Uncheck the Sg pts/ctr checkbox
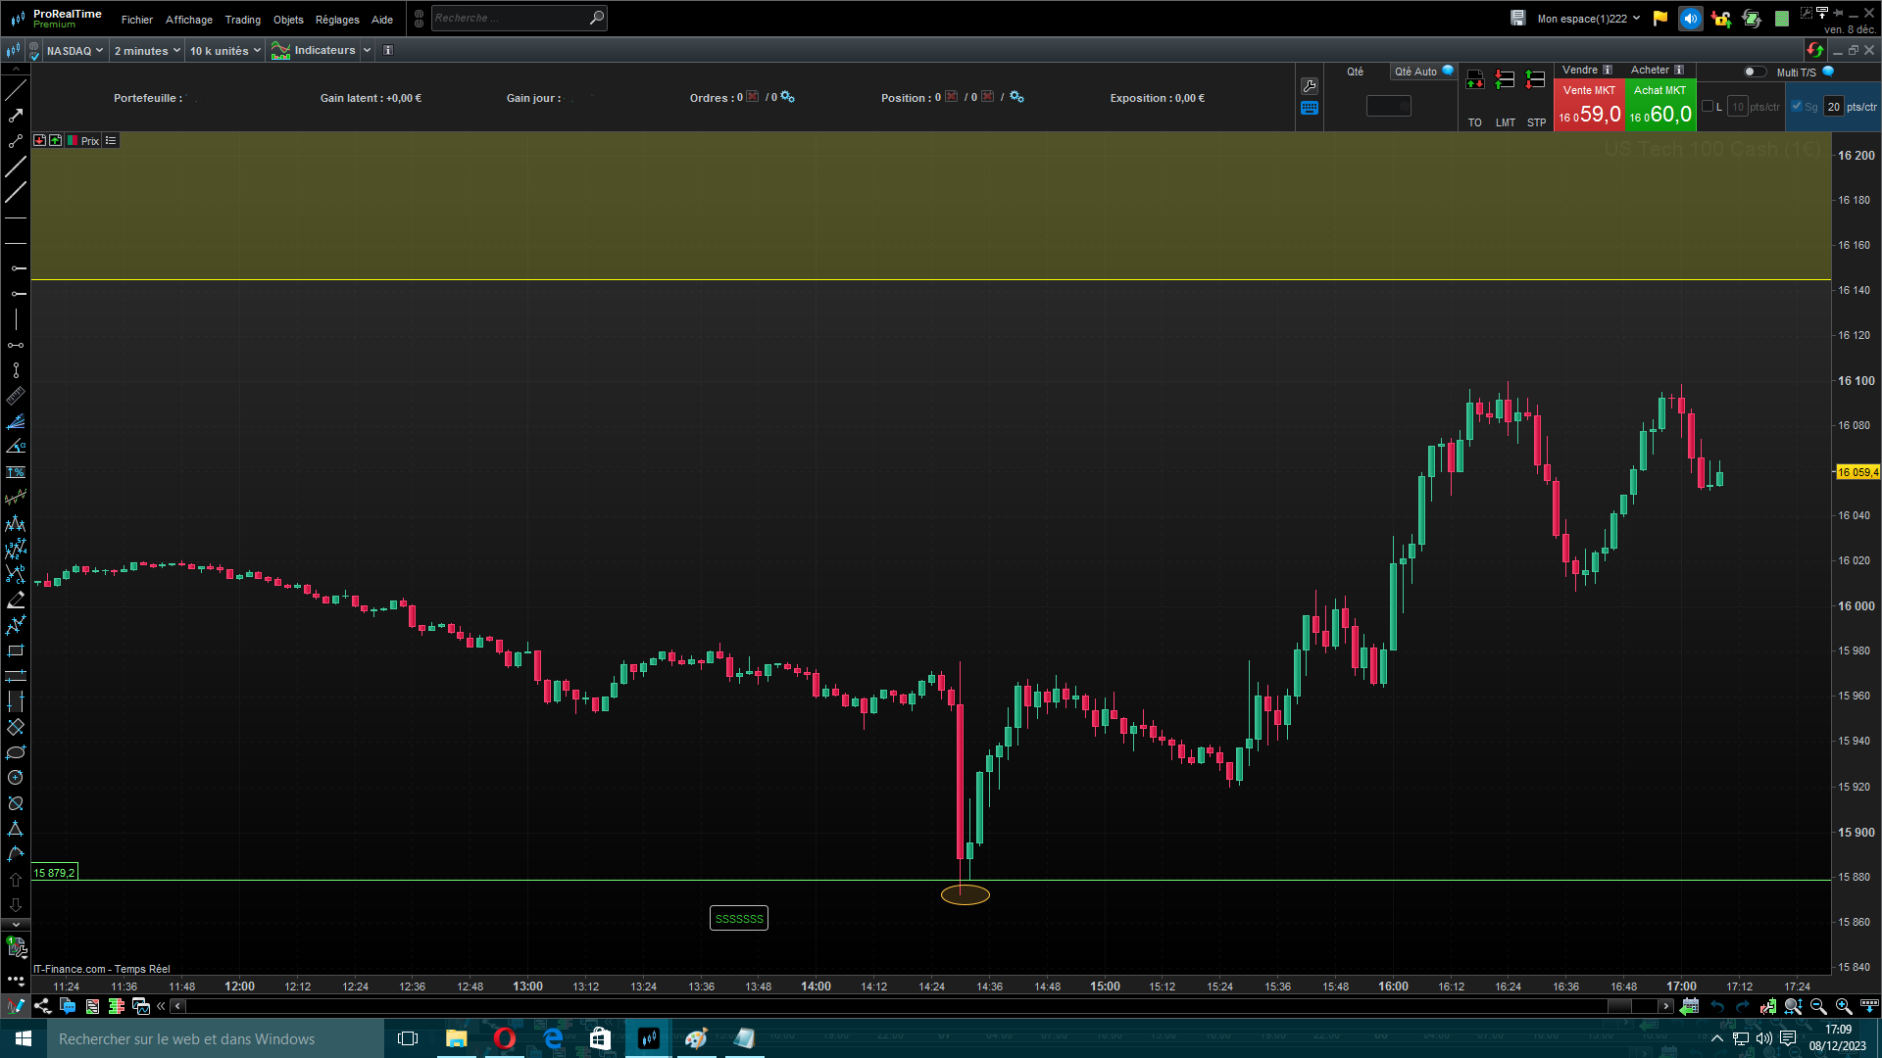 pos(1797,106)
